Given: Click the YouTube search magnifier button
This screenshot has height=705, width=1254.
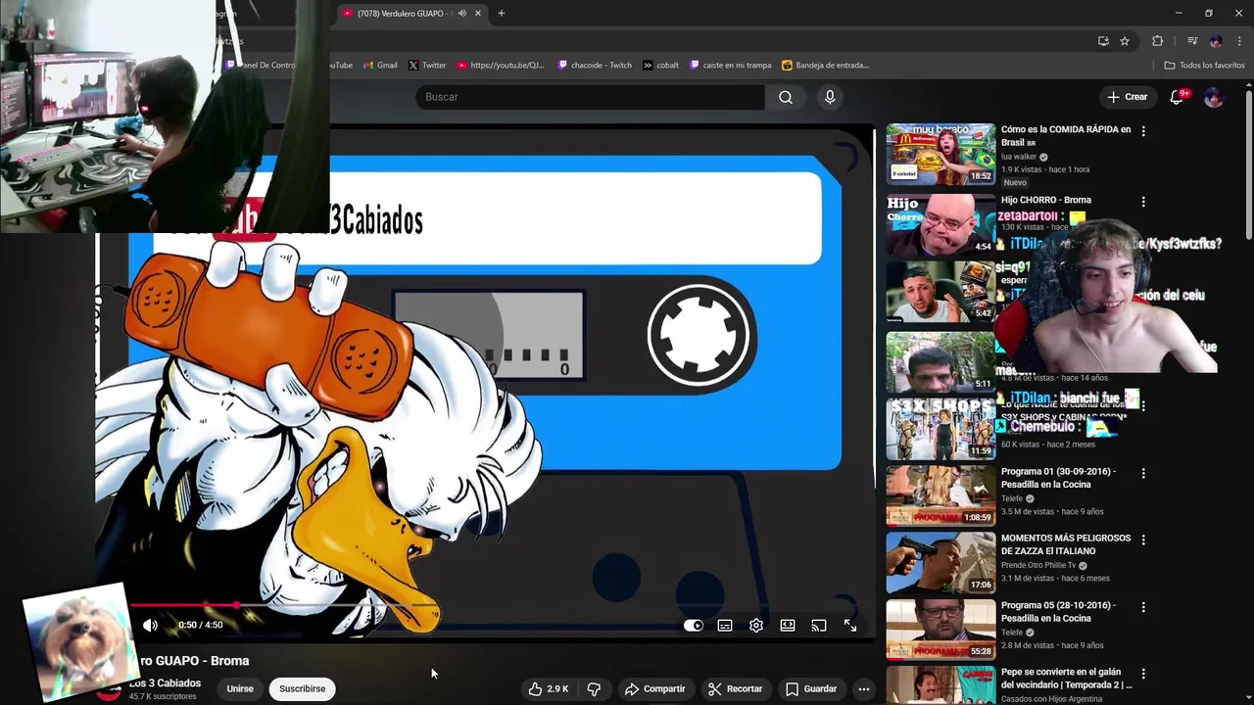Looking at the screenshot, I should pyautogui.click(x=785, y=97).
